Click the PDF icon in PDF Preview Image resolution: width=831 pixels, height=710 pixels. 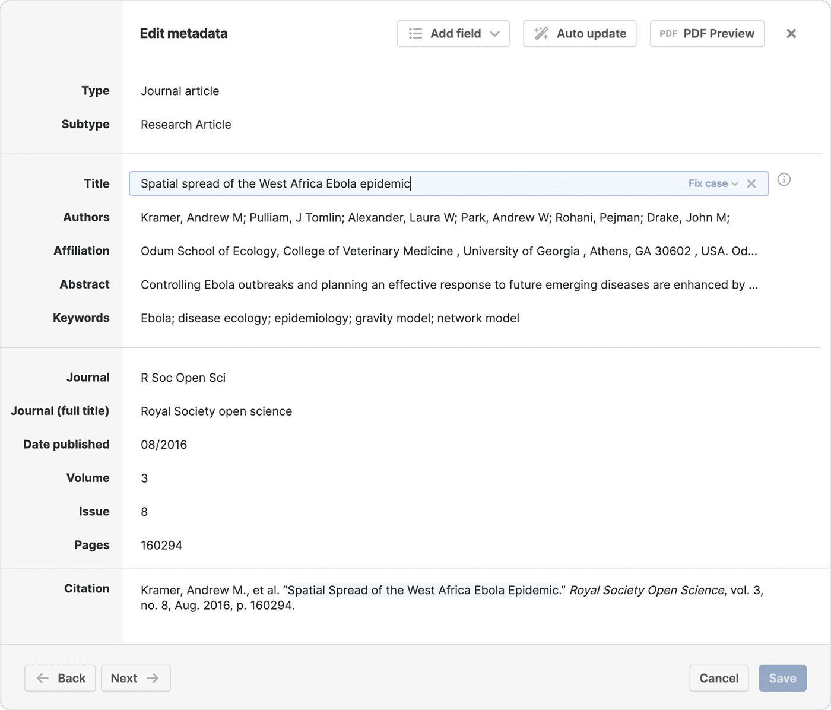(668, 34)
